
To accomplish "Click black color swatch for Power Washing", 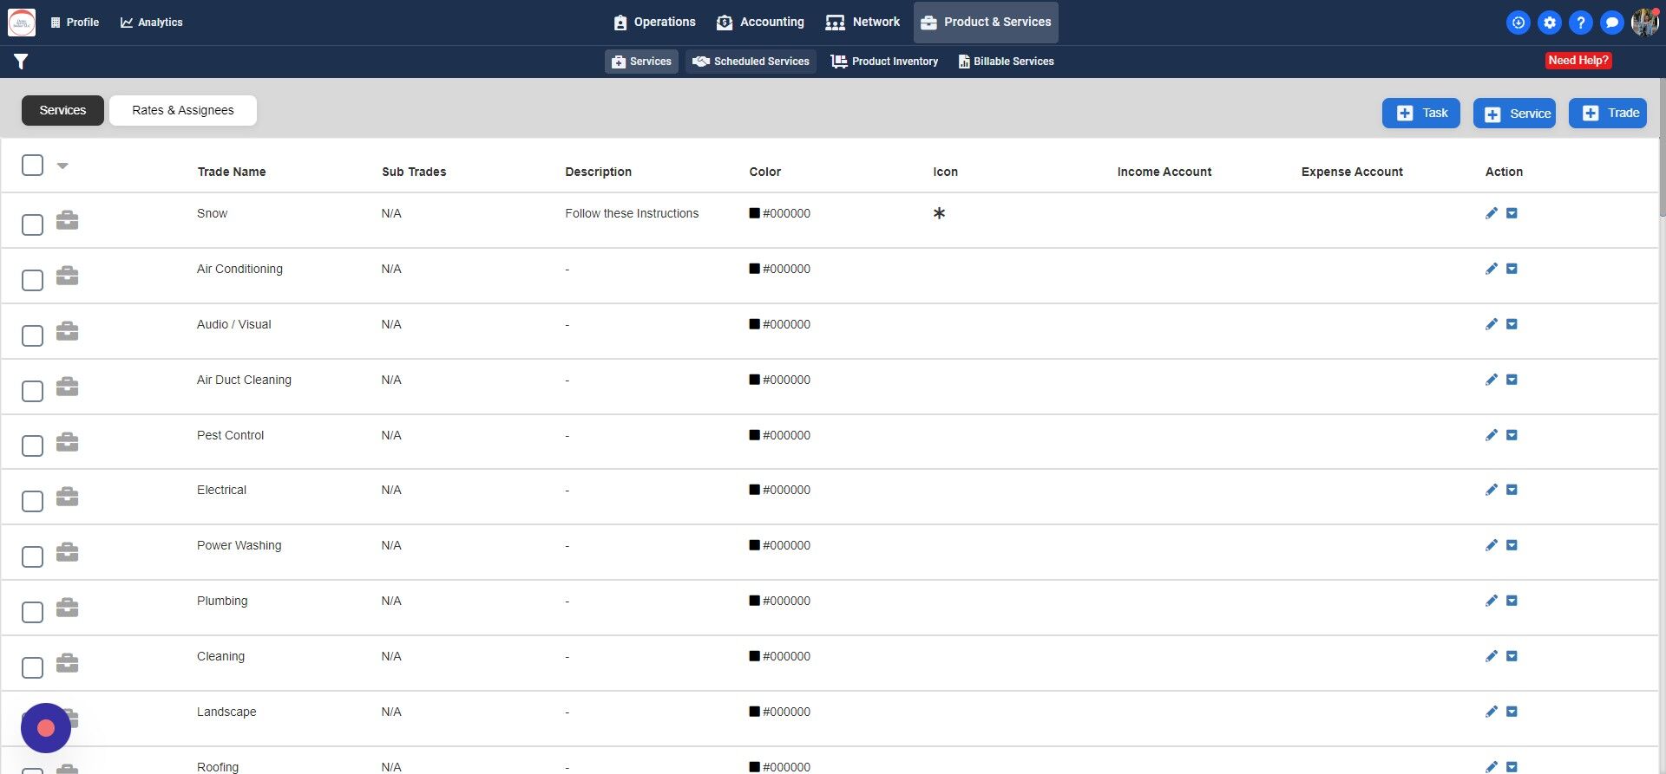I will pos(755,545).
